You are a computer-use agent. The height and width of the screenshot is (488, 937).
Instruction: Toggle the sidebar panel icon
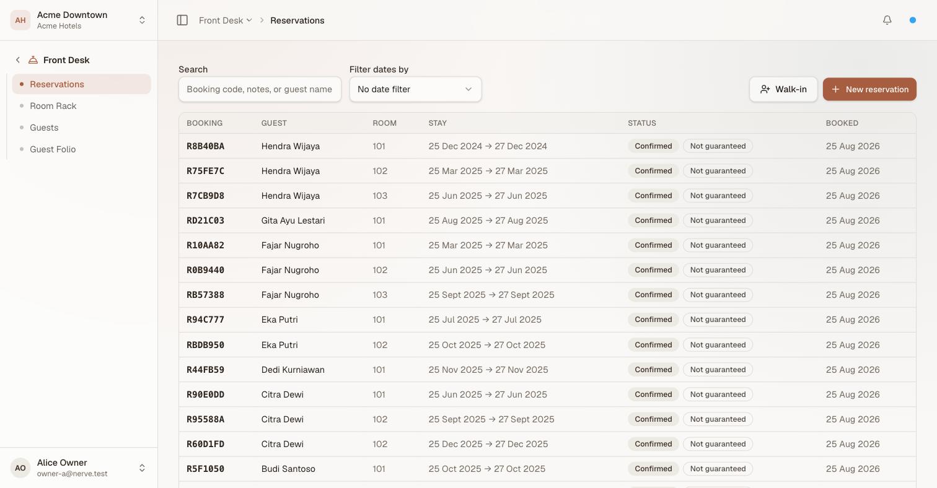(x=182, y=20)
